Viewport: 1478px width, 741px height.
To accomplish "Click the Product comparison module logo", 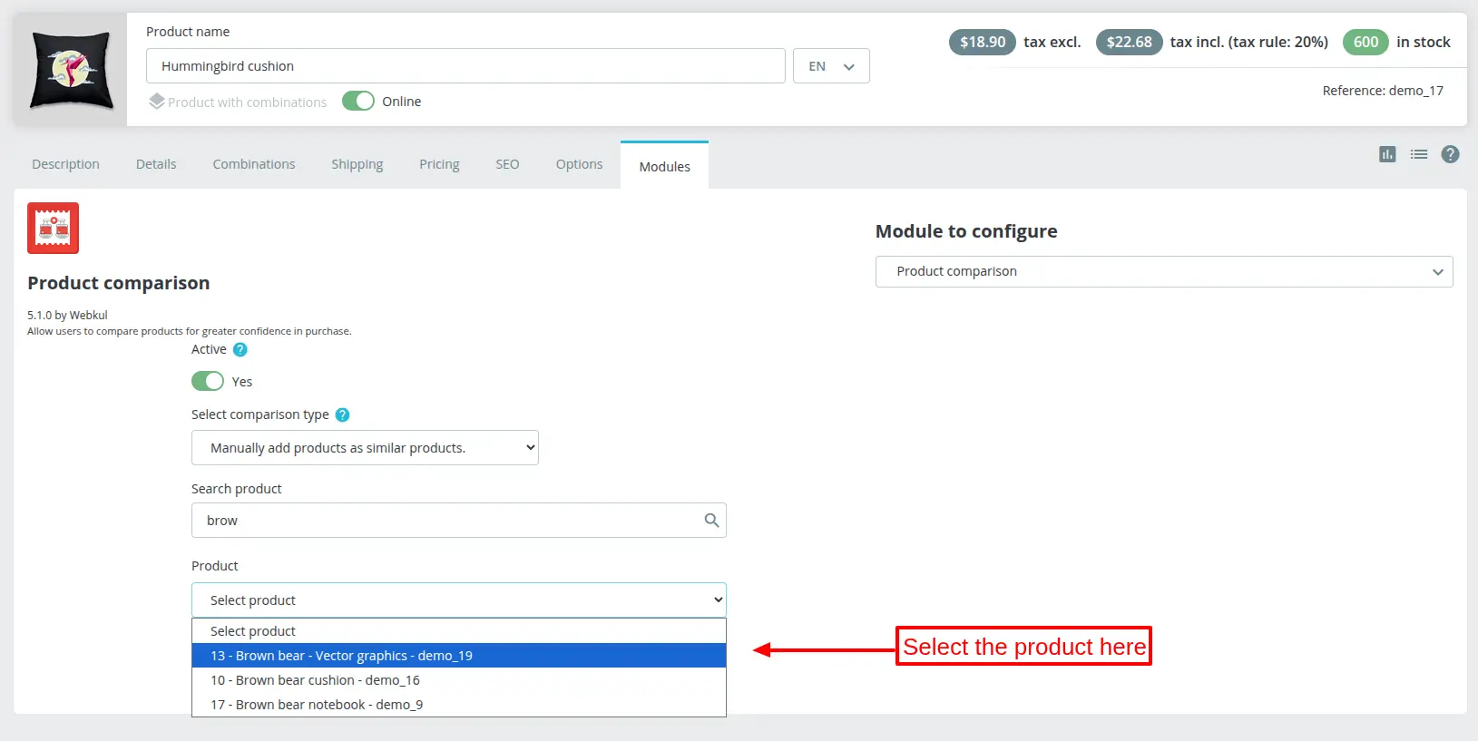I will [x=53, y=228].
